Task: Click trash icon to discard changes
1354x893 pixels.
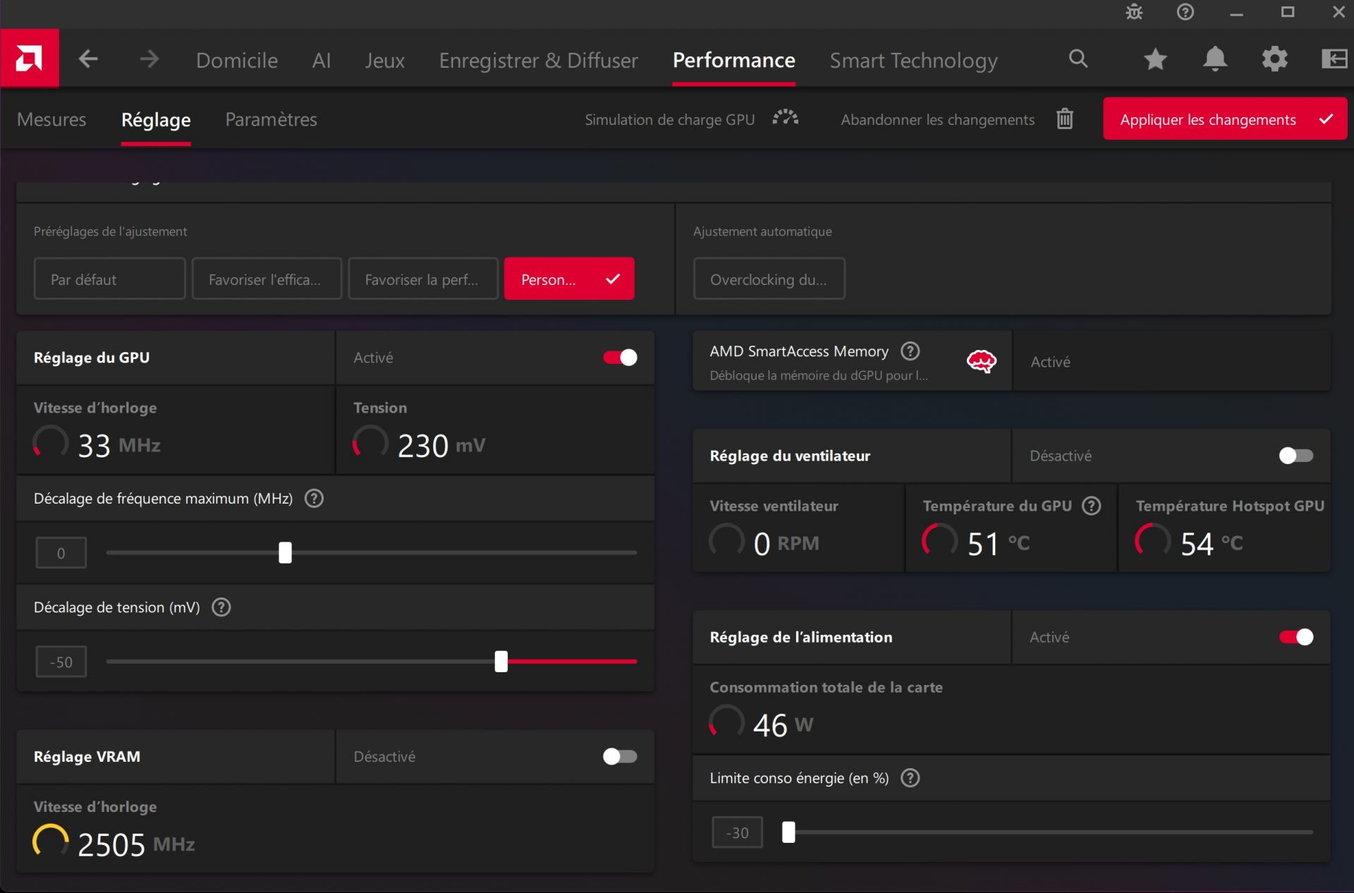Action: pos(1065,119)
